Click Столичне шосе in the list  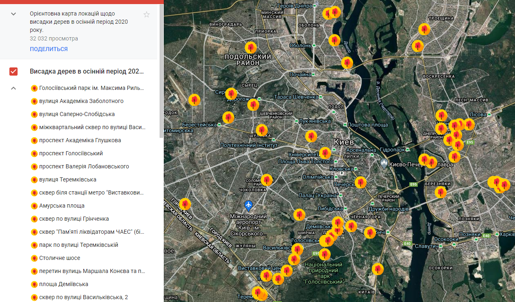(x=60, y=258)
